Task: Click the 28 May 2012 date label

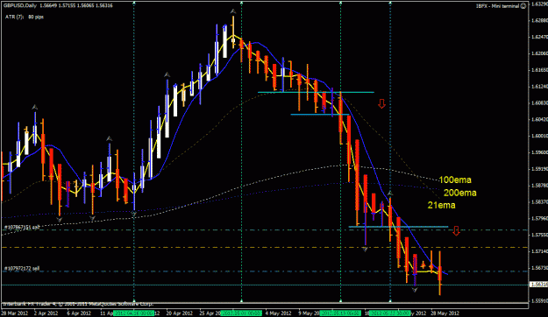Action: [445, 313]
